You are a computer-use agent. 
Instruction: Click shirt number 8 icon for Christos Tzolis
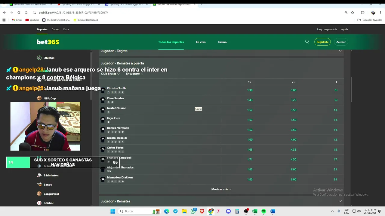pos(103,90)
